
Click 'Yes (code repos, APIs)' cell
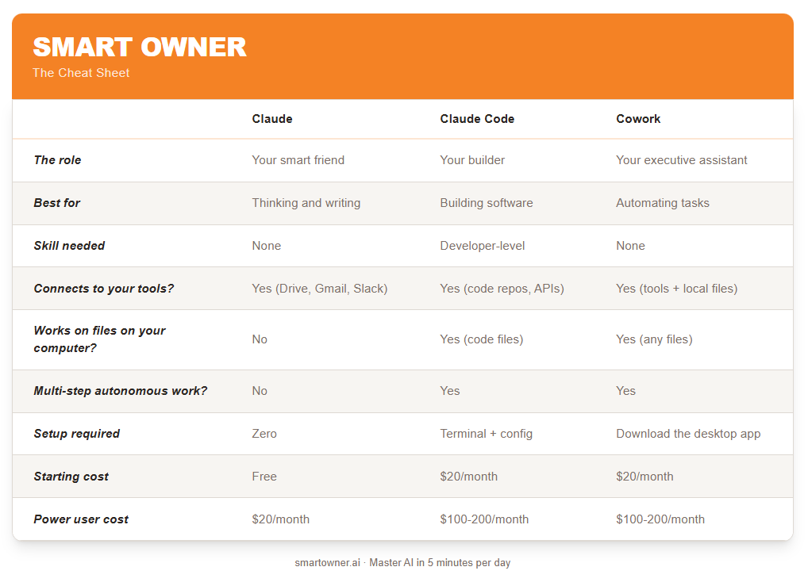pyautogui.click(x=502, y=289)
